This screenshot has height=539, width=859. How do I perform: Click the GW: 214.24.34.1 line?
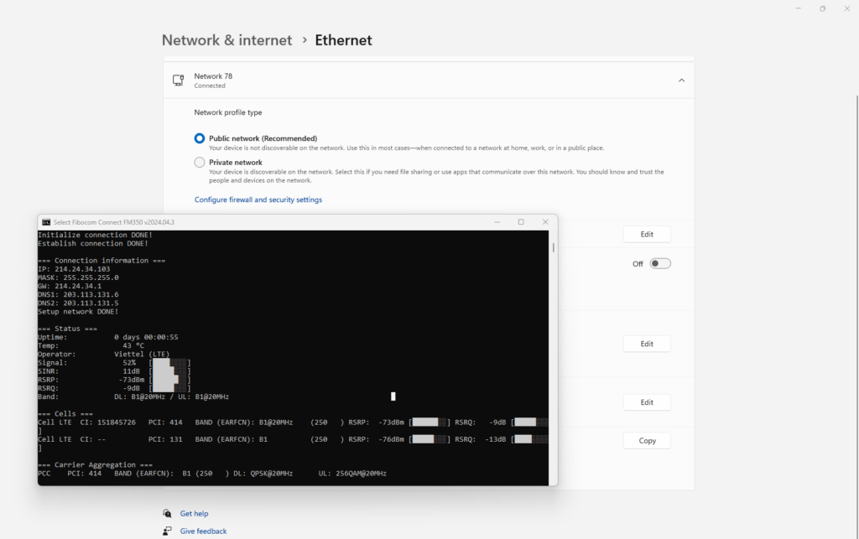pyautogui.click(x=70, y=286)
